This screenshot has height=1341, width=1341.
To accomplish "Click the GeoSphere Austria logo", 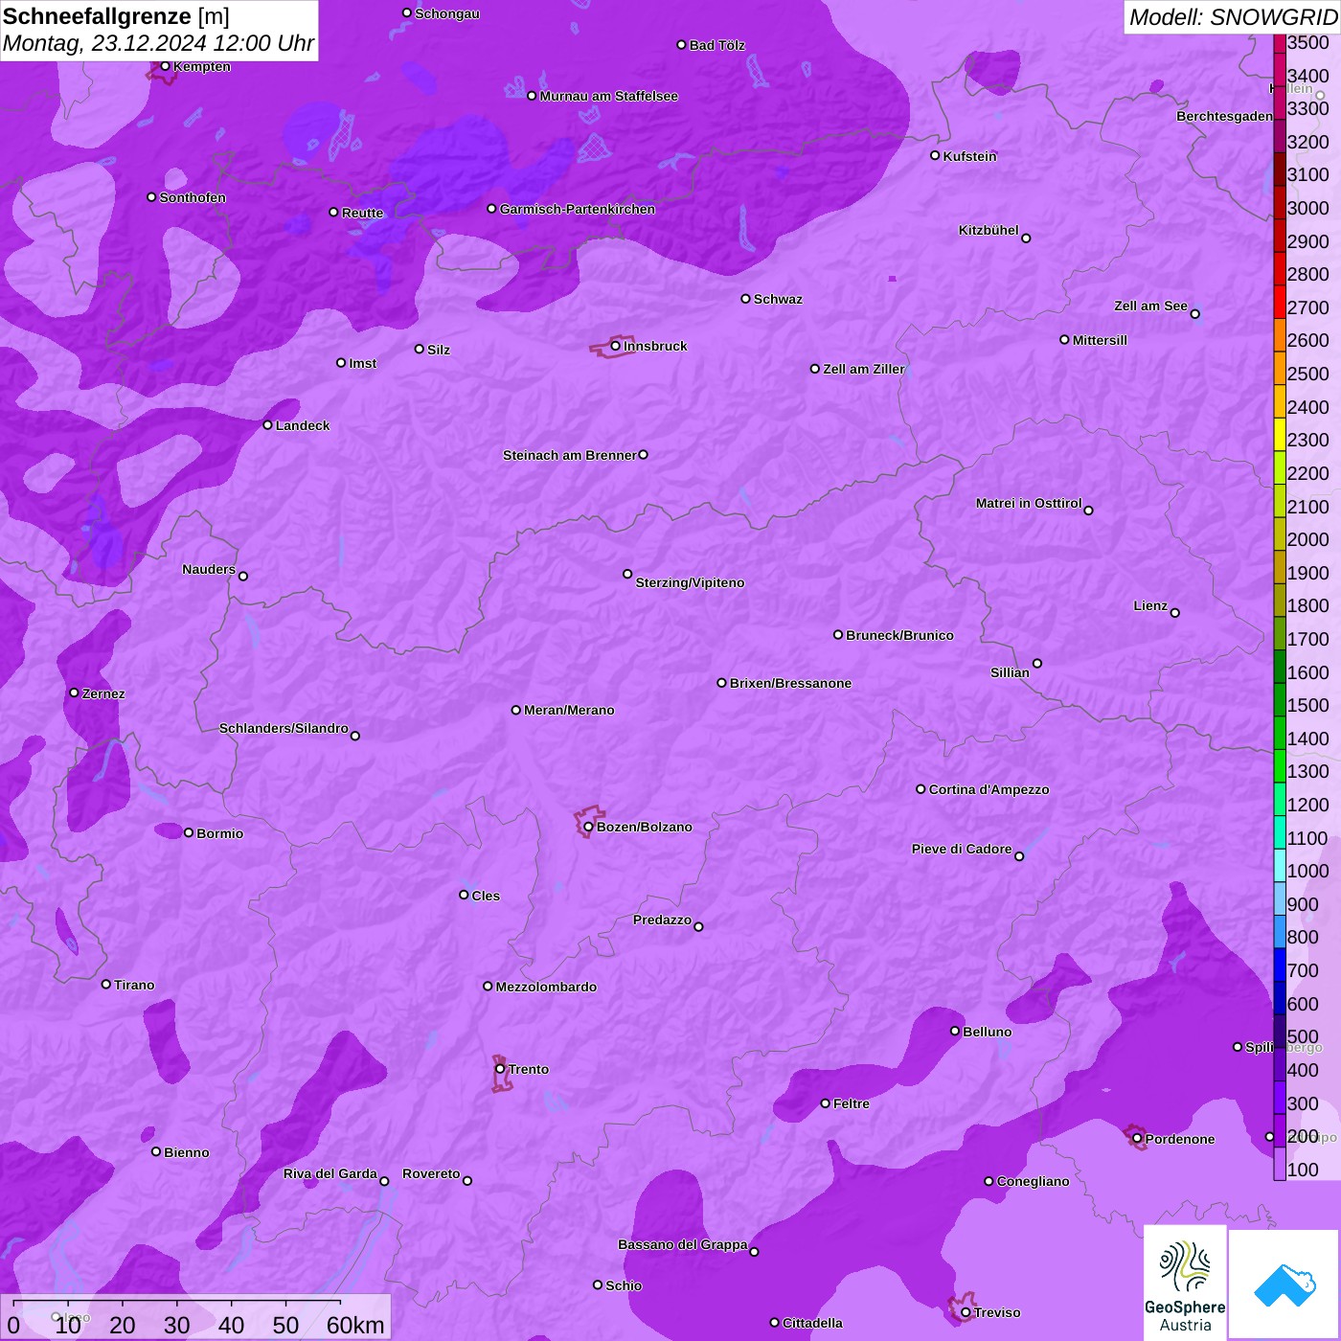I will click(1185, 1283).
